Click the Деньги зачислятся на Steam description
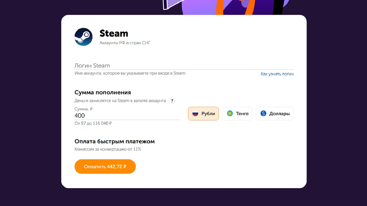The height and width of the screenshot is (206, 367). pos(120,101)
